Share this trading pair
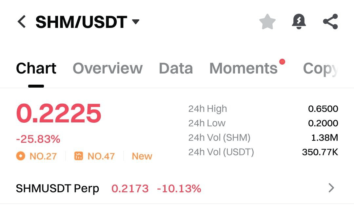This screenshot has width=354, height=209. [x=330, y=22]
